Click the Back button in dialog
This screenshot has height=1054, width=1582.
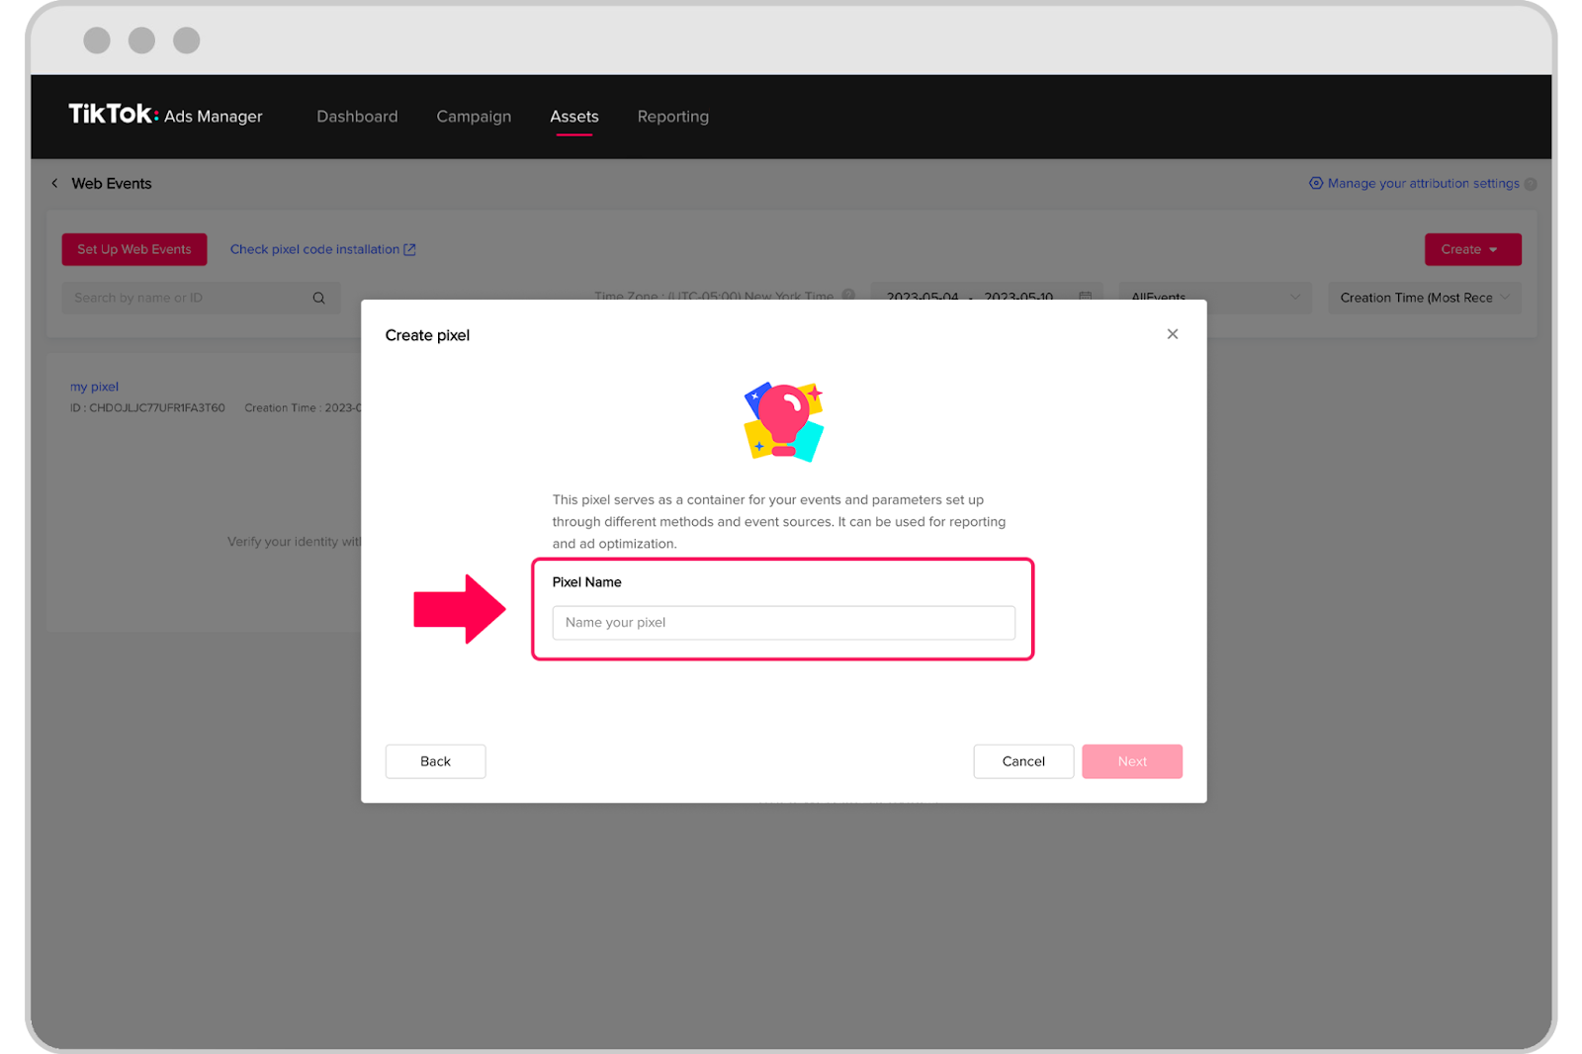click(435, 761)
